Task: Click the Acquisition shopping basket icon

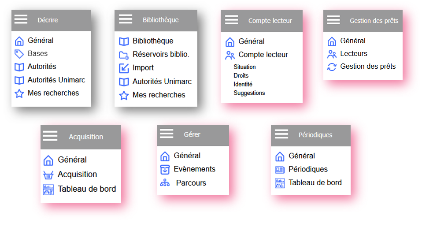Action: (48, 175)
